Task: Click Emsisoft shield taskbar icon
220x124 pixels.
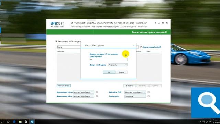Action: (32, 122)
